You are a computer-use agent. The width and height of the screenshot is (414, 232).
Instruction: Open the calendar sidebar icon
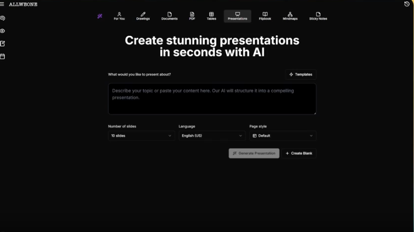(3, 56)
